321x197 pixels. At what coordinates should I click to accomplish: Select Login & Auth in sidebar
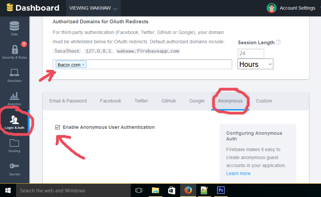(x=14, y=122)
